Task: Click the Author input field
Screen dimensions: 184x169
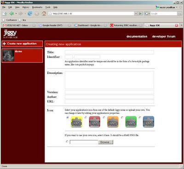Action: 109,97
